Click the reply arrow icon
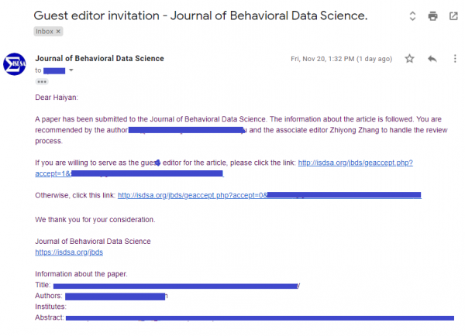The image size is (465, 336). (x=432, y=59)
